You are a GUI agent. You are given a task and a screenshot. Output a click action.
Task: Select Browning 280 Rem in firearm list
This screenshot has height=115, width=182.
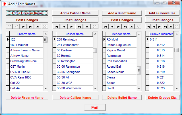pyautogui.click(x=26, y=61)
